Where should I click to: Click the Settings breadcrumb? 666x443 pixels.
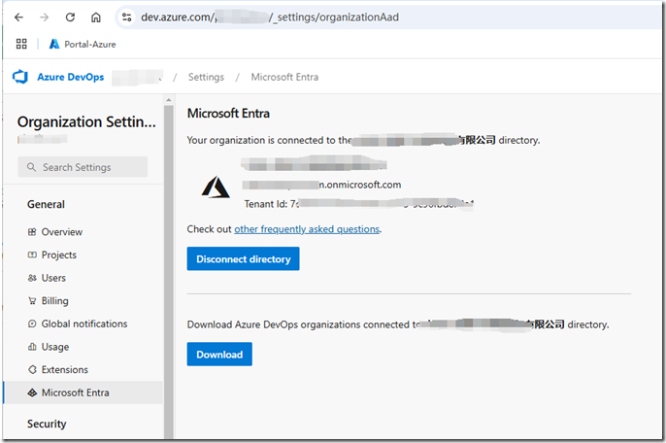206,77
